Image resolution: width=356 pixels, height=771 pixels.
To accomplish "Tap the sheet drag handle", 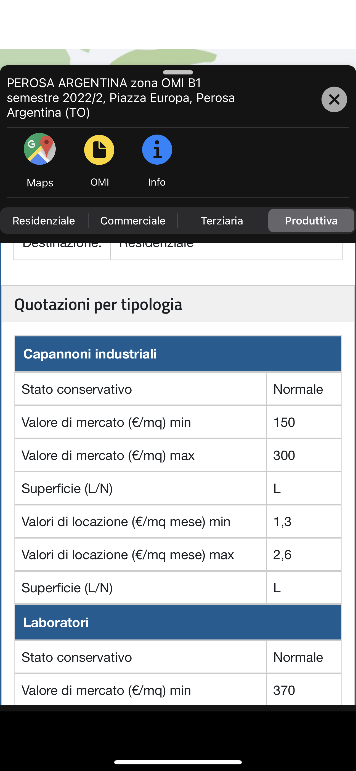I will 178,73.
